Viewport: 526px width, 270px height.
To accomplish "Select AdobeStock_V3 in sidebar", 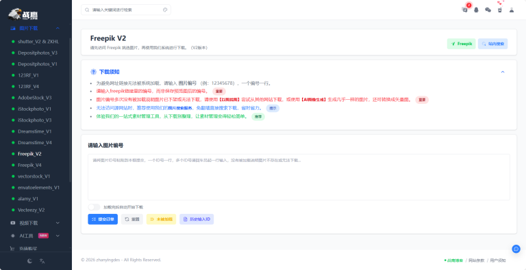I will (x=36, y=98).
